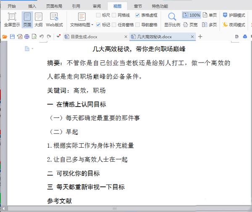The image size is (252, 212).
Task: Click the D icon beside cloud icon
Action: (x=237, y=37)
